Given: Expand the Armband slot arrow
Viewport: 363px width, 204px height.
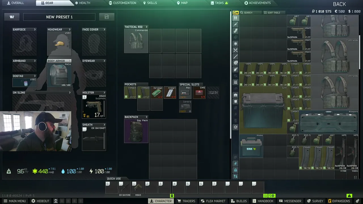Looking at the screenshot, I should [x=35, y=61].
